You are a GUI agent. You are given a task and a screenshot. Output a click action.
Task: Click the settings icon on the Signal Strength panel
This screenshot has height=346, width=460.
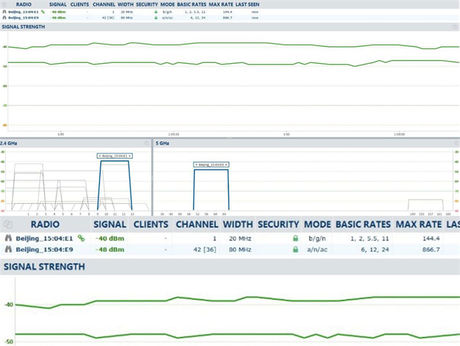coord(455,27)
